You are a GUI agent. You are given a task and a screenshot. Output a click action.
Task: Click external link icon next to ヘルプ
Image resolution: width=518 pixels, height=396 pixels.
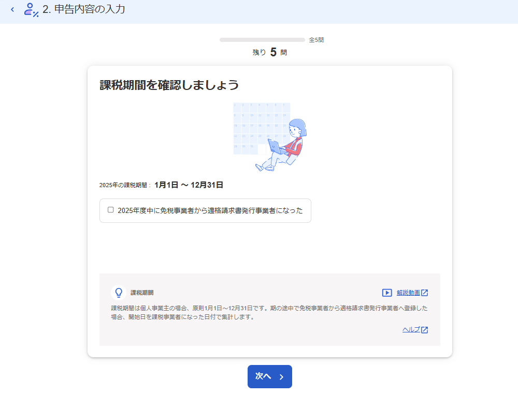425,330
